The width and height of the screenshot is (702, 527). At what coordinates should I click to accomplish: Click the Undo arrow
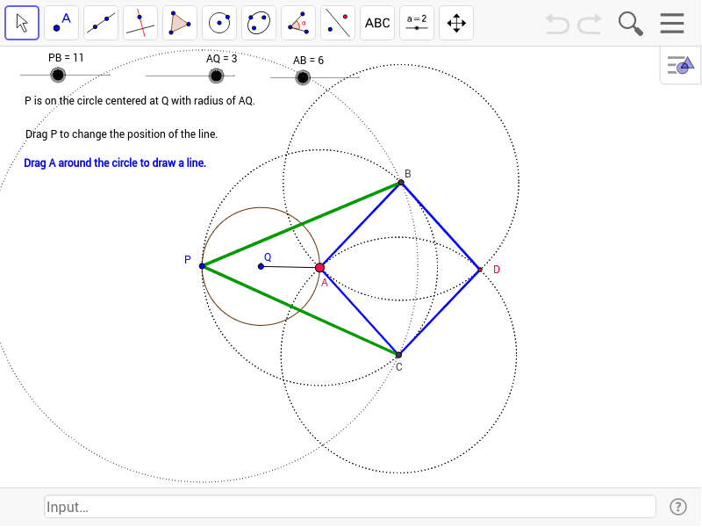pyautogui.click(x=557, y=24)
